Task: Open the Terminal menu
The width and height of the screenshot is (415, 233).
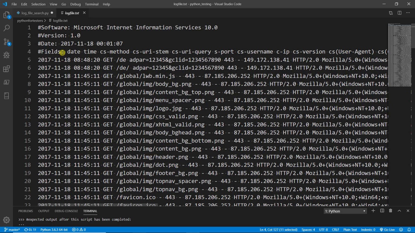Action: pos(92,4)
